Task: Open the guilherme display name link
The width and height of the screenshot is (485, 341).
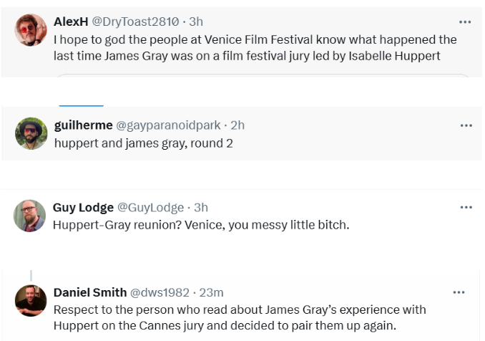Action: (x=83, y=125)
